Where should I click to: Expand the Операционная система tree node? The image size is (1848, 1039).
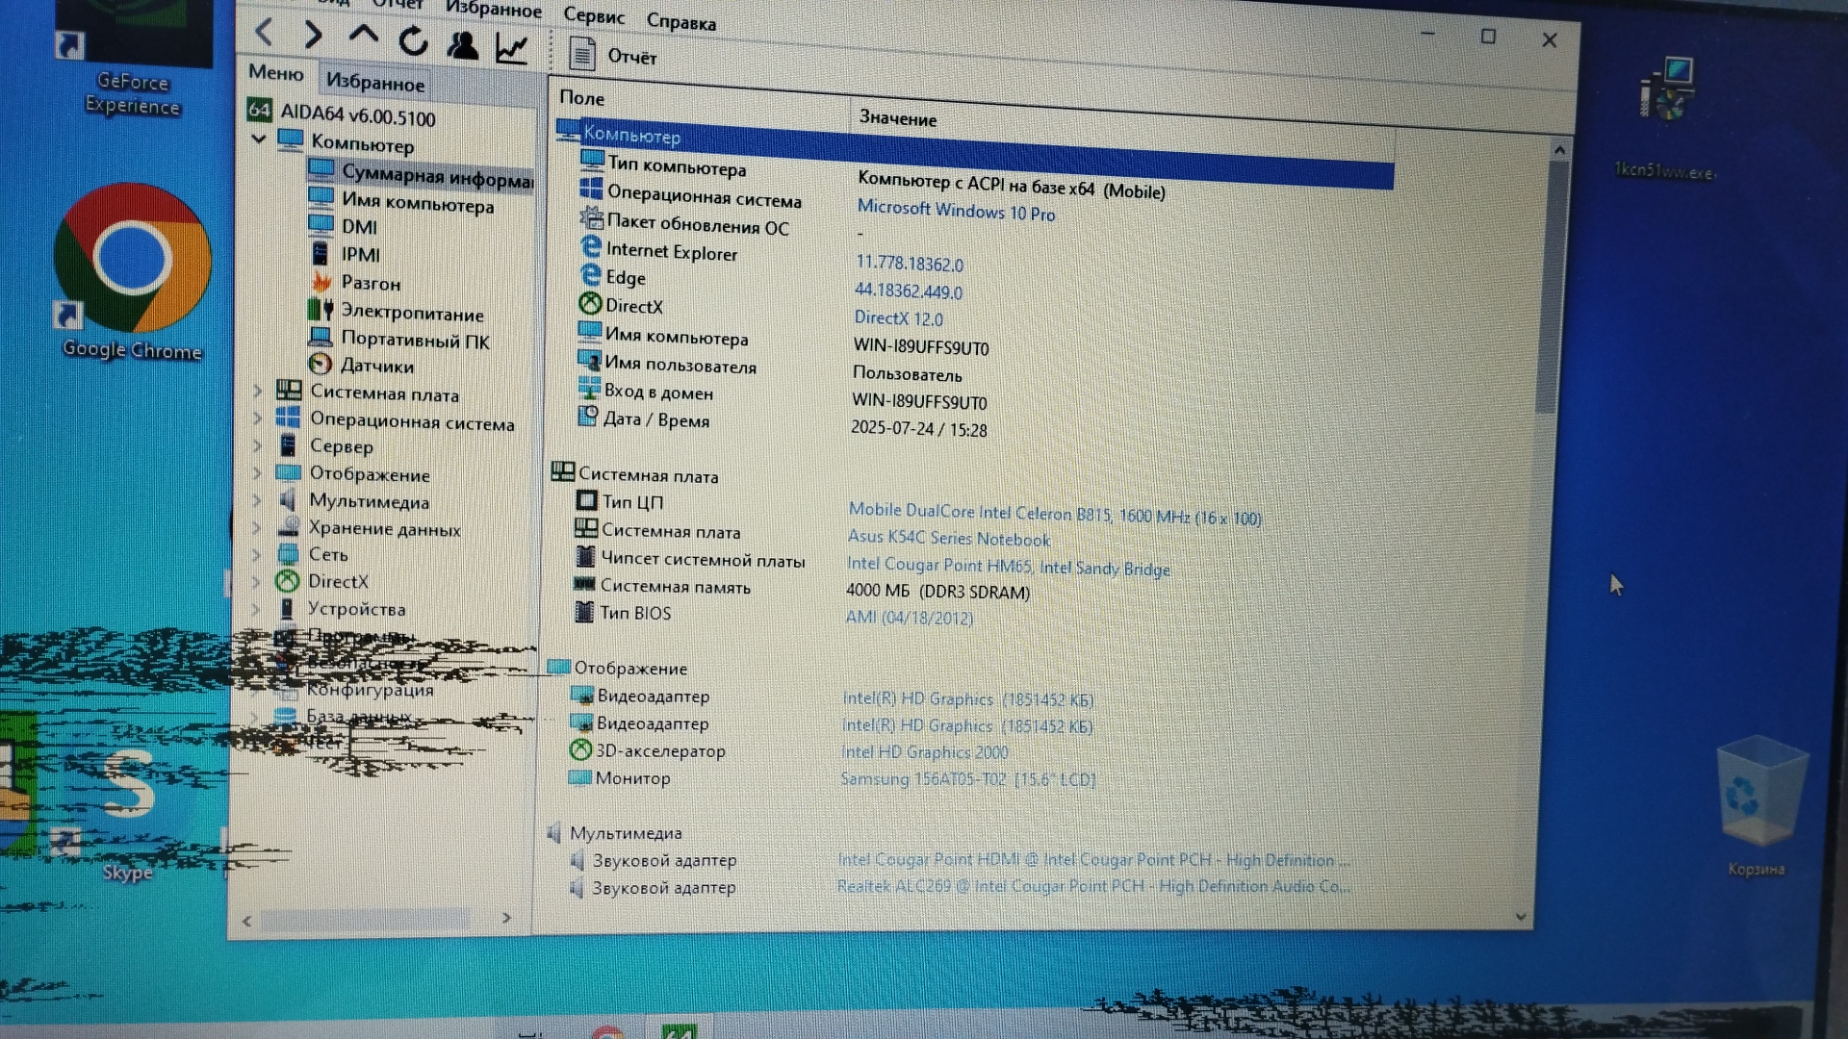pos(257,418)
